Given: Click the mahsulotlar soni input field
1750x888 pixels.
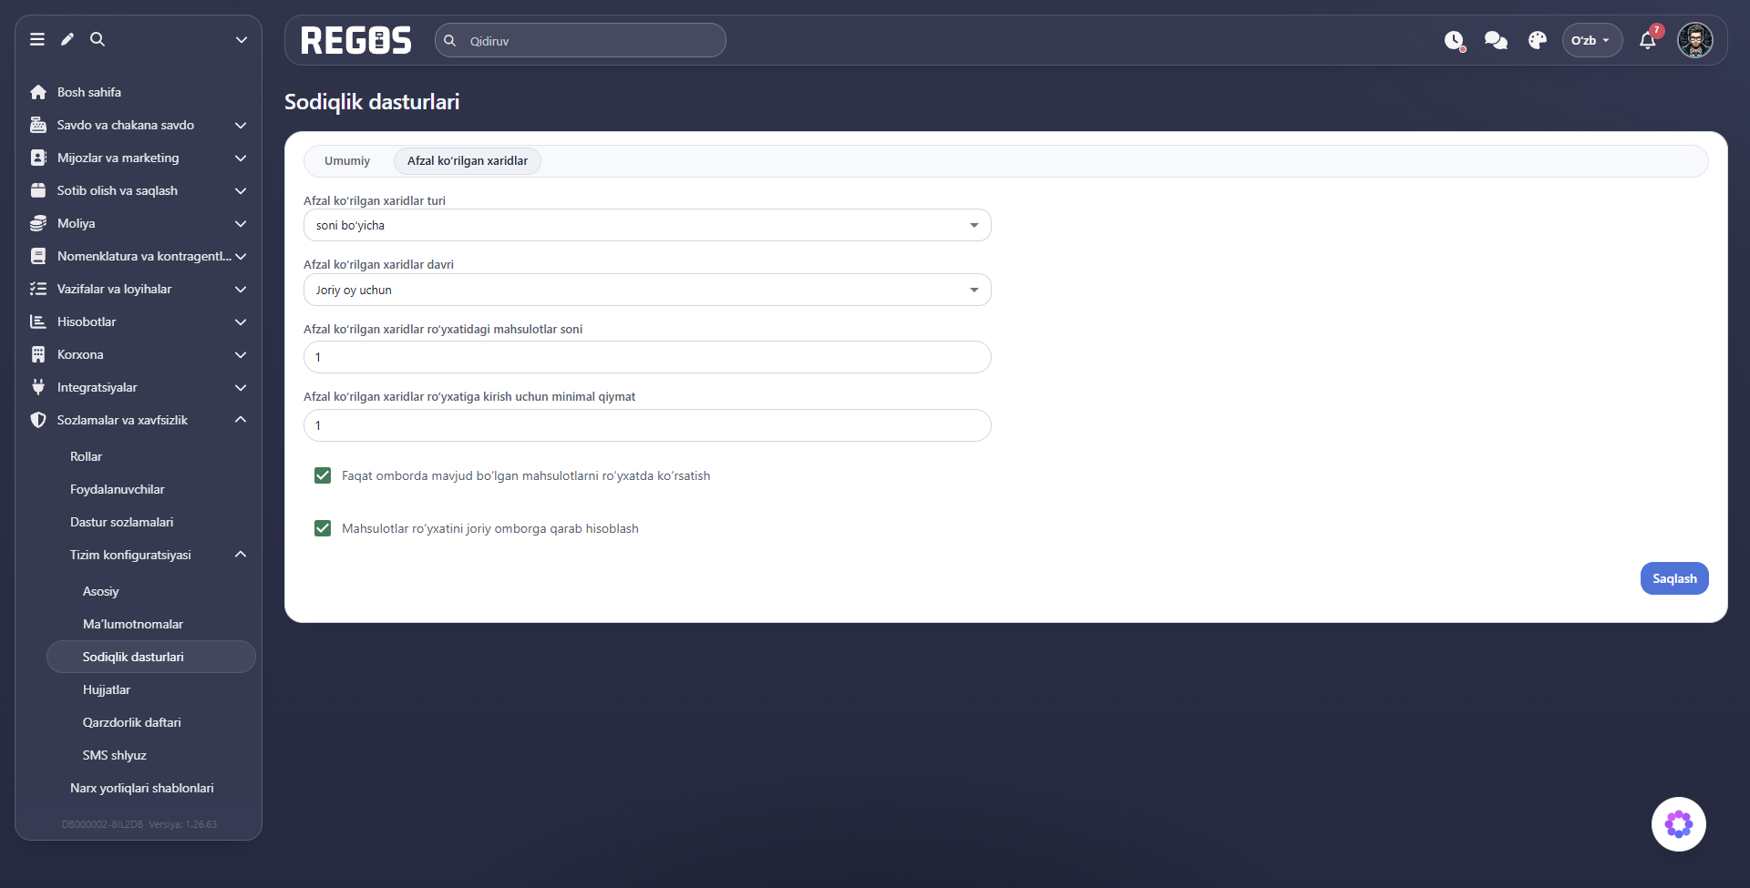Looking at the screenshot, I should (x=647, y=357).
